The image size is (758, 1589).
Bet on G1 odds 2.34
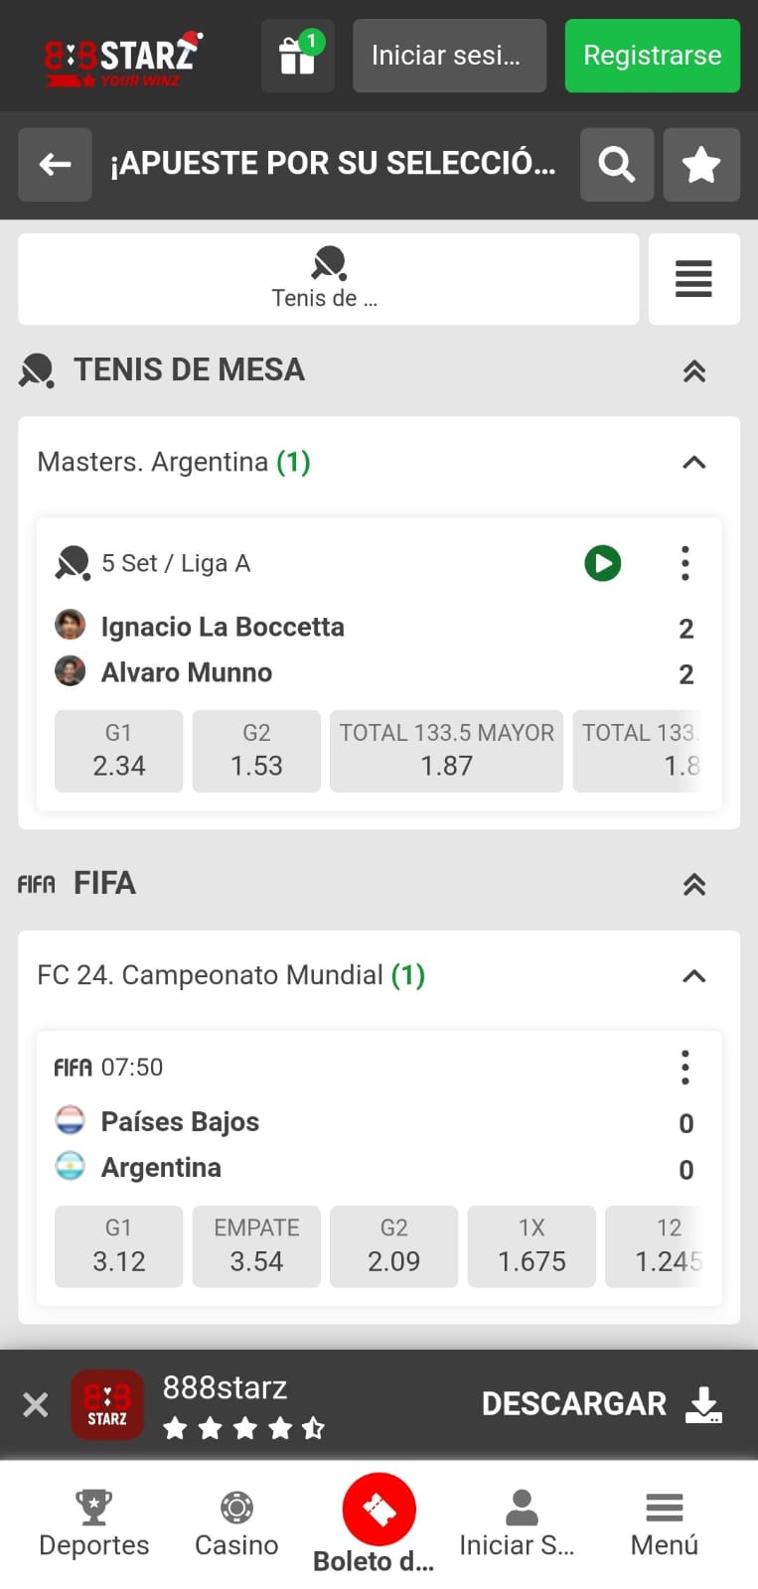tap(119, 751)
